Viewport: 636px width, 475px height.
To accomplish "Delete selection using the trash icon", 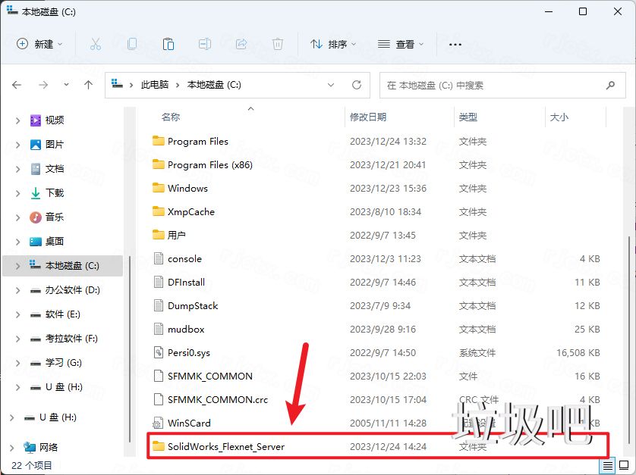I will pos(278,45).
